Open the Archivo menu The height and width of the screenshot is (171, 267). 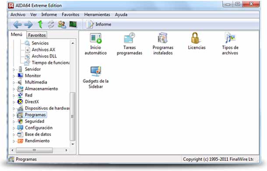pos(18,14)
